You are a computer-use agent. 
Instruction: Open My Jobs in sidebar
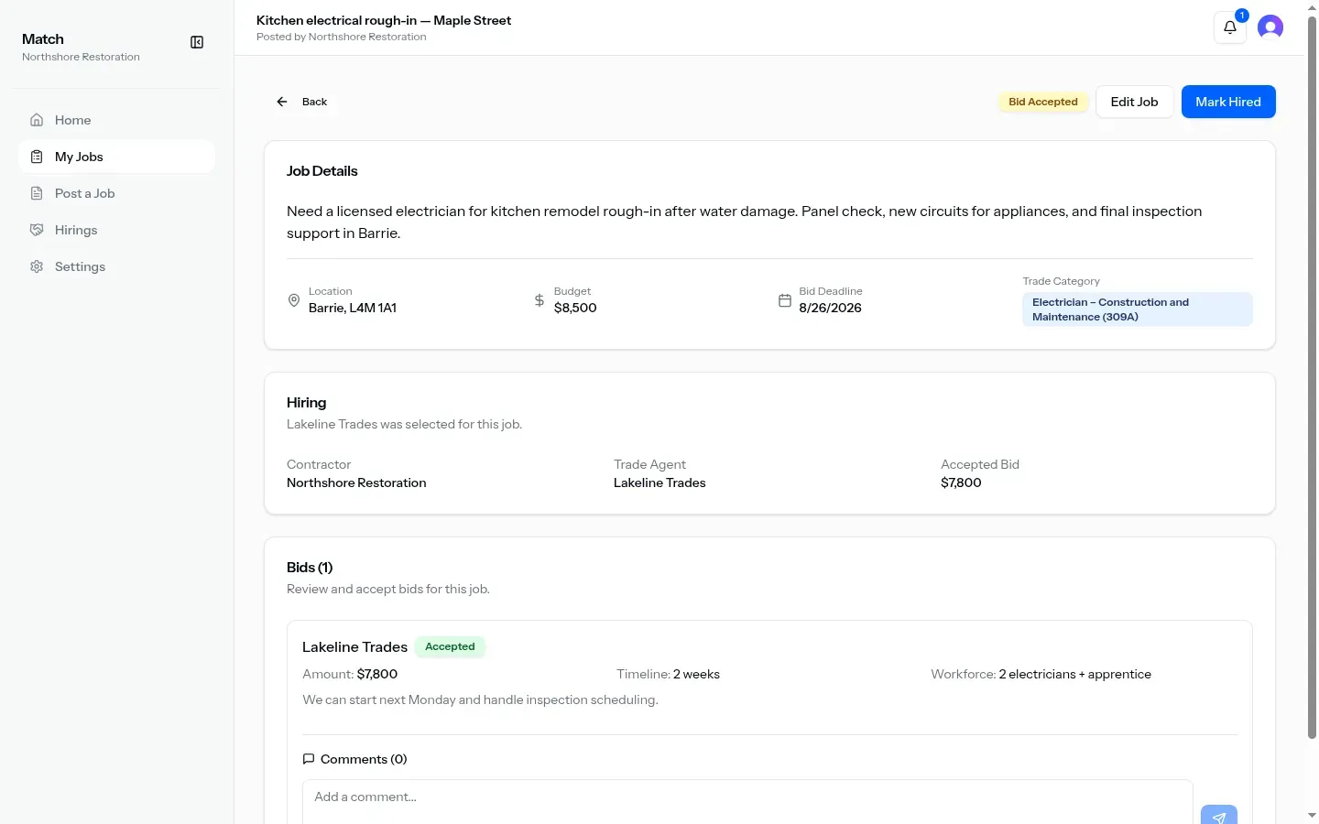tap(116, 157)
